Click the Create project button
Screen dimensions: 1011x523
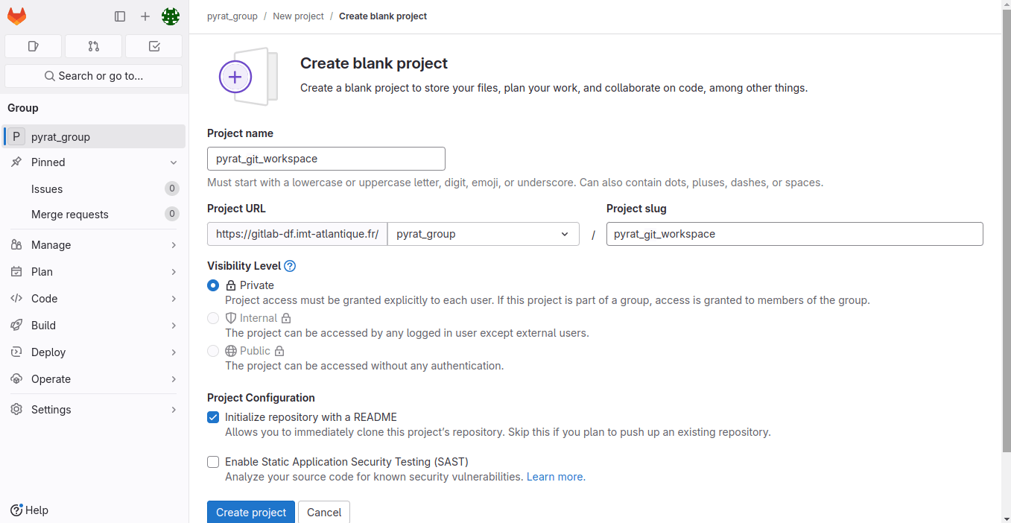(251, 512)
